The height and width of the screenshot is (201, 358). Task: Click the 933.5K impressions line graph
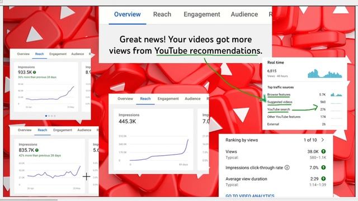point(50,94)
